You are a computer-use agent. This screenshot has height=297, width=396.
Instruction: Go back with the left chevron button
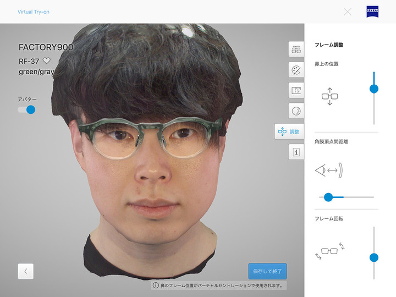pos(25,271)
